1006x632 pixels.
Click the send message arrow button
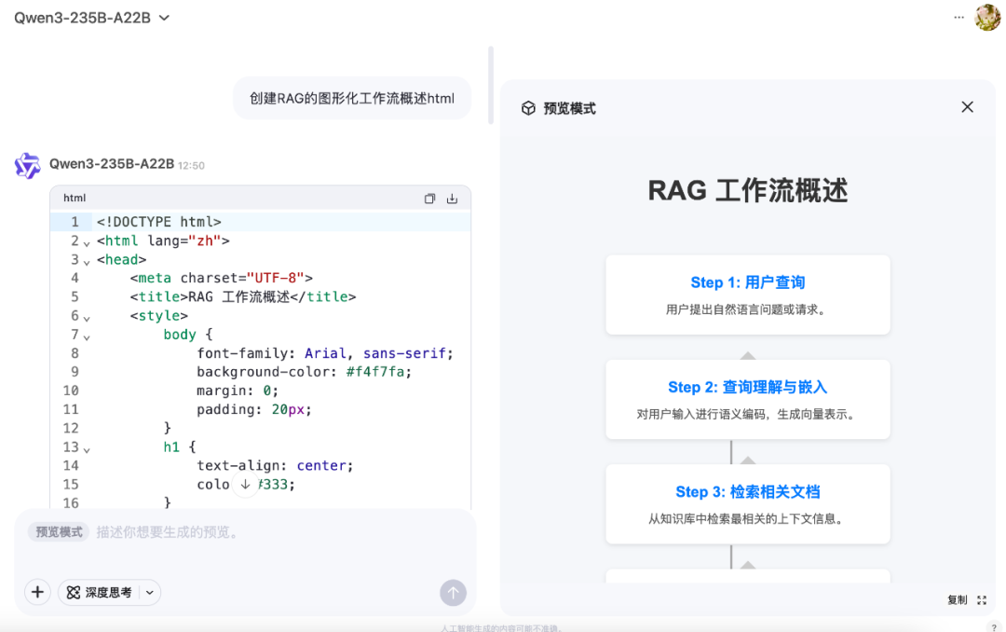[453, 593]
